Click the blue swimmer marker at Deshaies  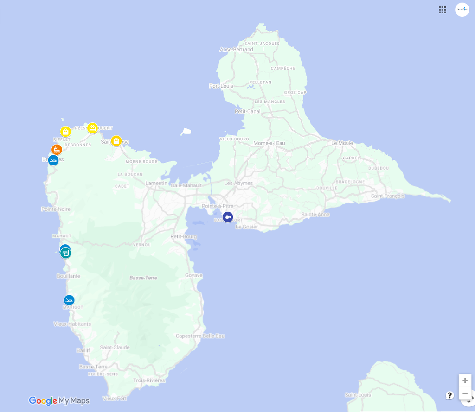53,160
